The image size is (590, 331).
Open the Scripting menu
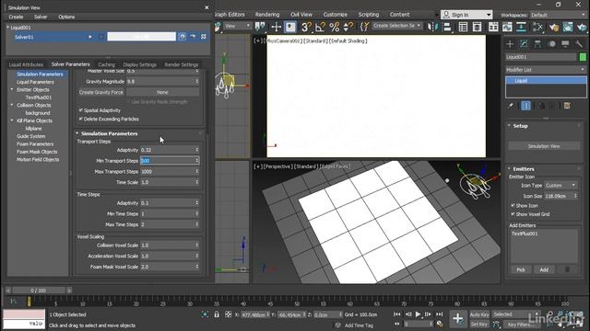369,15
